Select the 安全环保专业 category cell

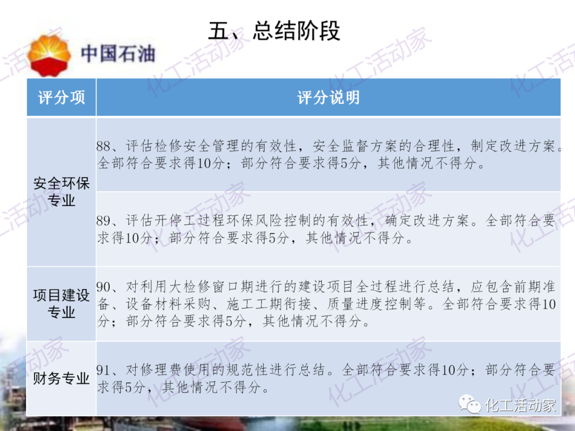click(61, 192)
